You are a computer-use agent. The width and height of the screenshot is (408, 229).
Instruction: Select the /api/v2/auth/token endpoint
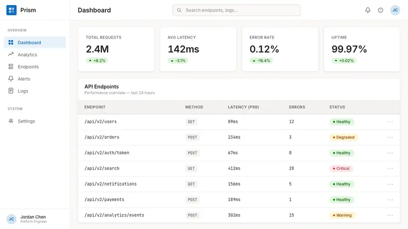107,153
